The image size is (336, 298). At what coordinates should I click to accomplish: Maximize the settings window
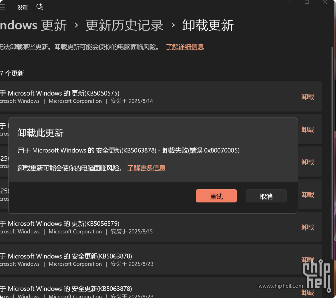click(x=307, y=2)
